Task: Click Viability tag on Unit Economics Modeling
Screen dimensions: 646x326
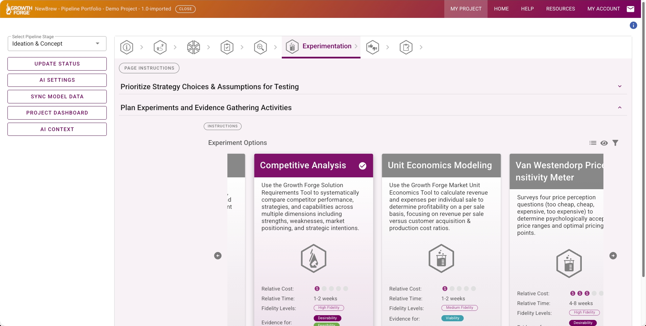Action: click(452, 318)
